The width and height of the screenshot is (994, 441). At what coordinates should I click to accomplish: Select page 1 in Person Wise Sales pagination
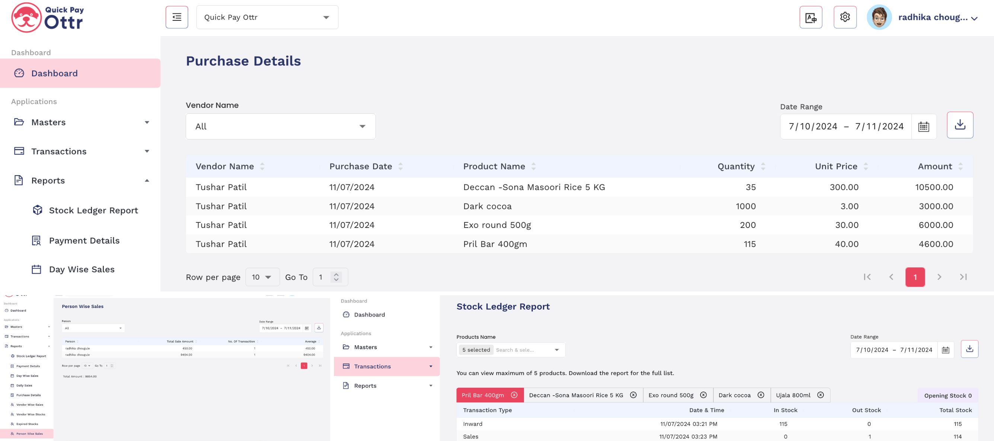click(304, 366)
